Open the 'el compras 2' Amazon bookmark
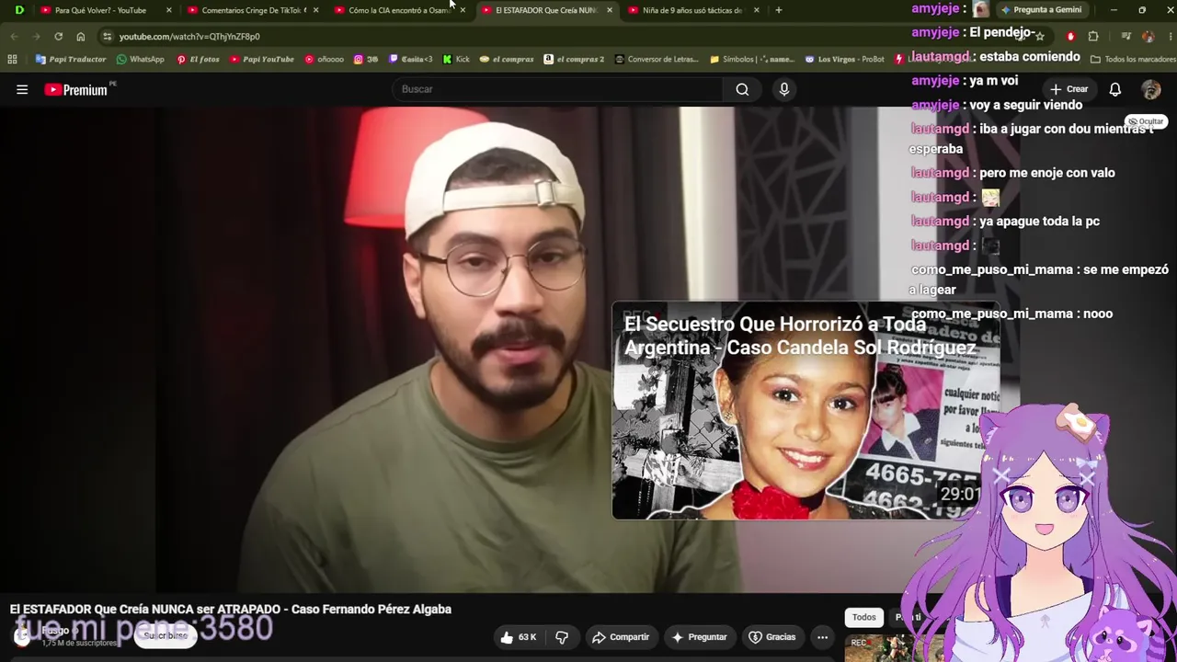1177x662 pixels. point(574,59)
